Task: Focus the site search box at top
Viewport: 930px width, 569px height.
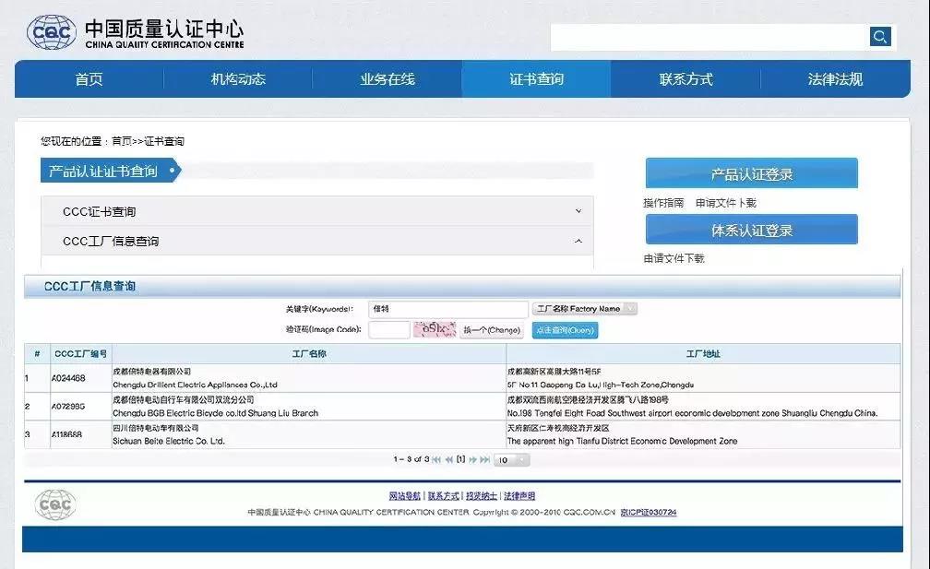Action: [x=710, y=37]
